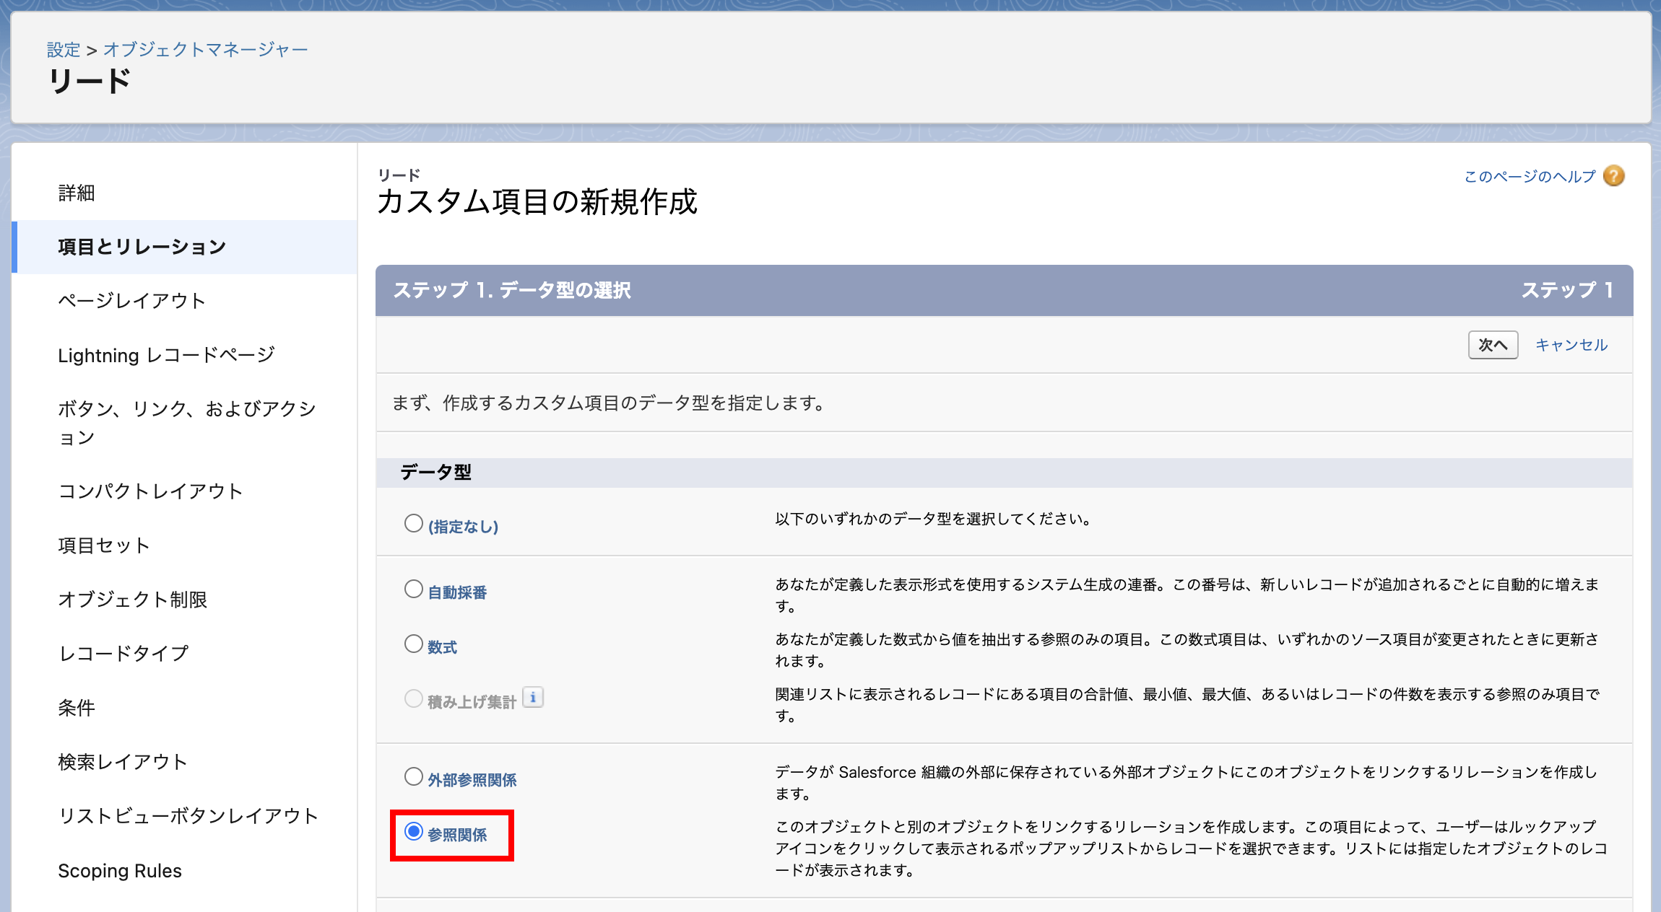Open the 詳細 sidebar item
This screenshot has height=912, width=1661.
coord(77,193)
